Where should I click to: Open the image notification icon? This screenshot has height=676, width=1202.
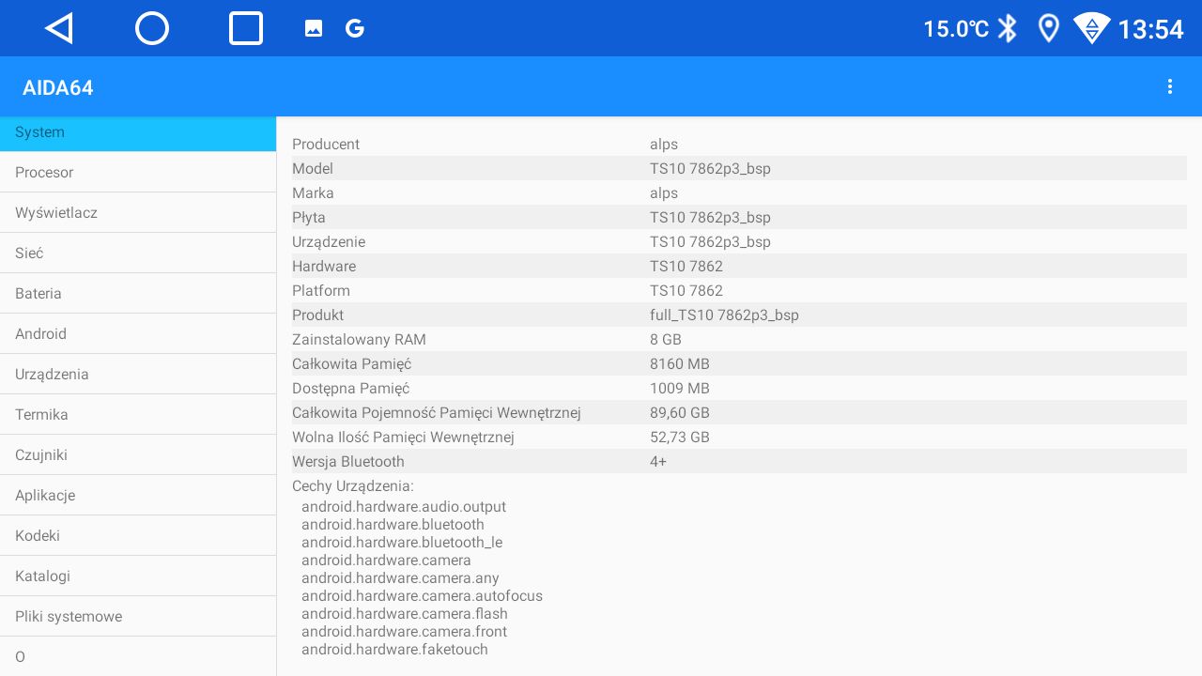tap(314, 28)
